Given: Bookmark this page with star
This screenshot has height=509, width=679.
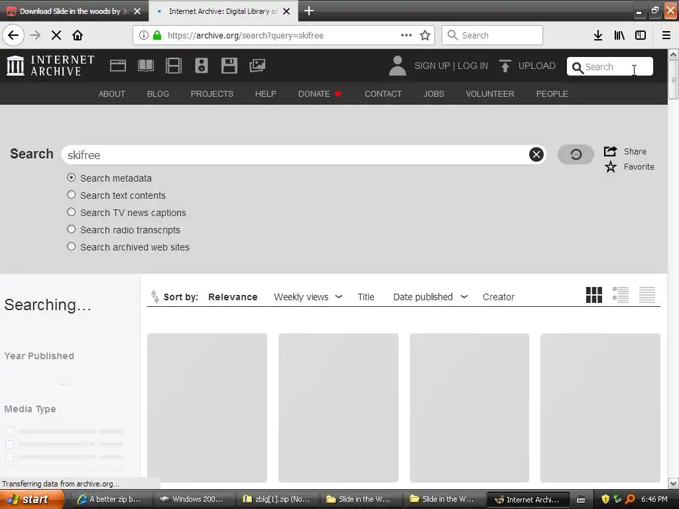Looking at the screenshot, I should [425, 36].
